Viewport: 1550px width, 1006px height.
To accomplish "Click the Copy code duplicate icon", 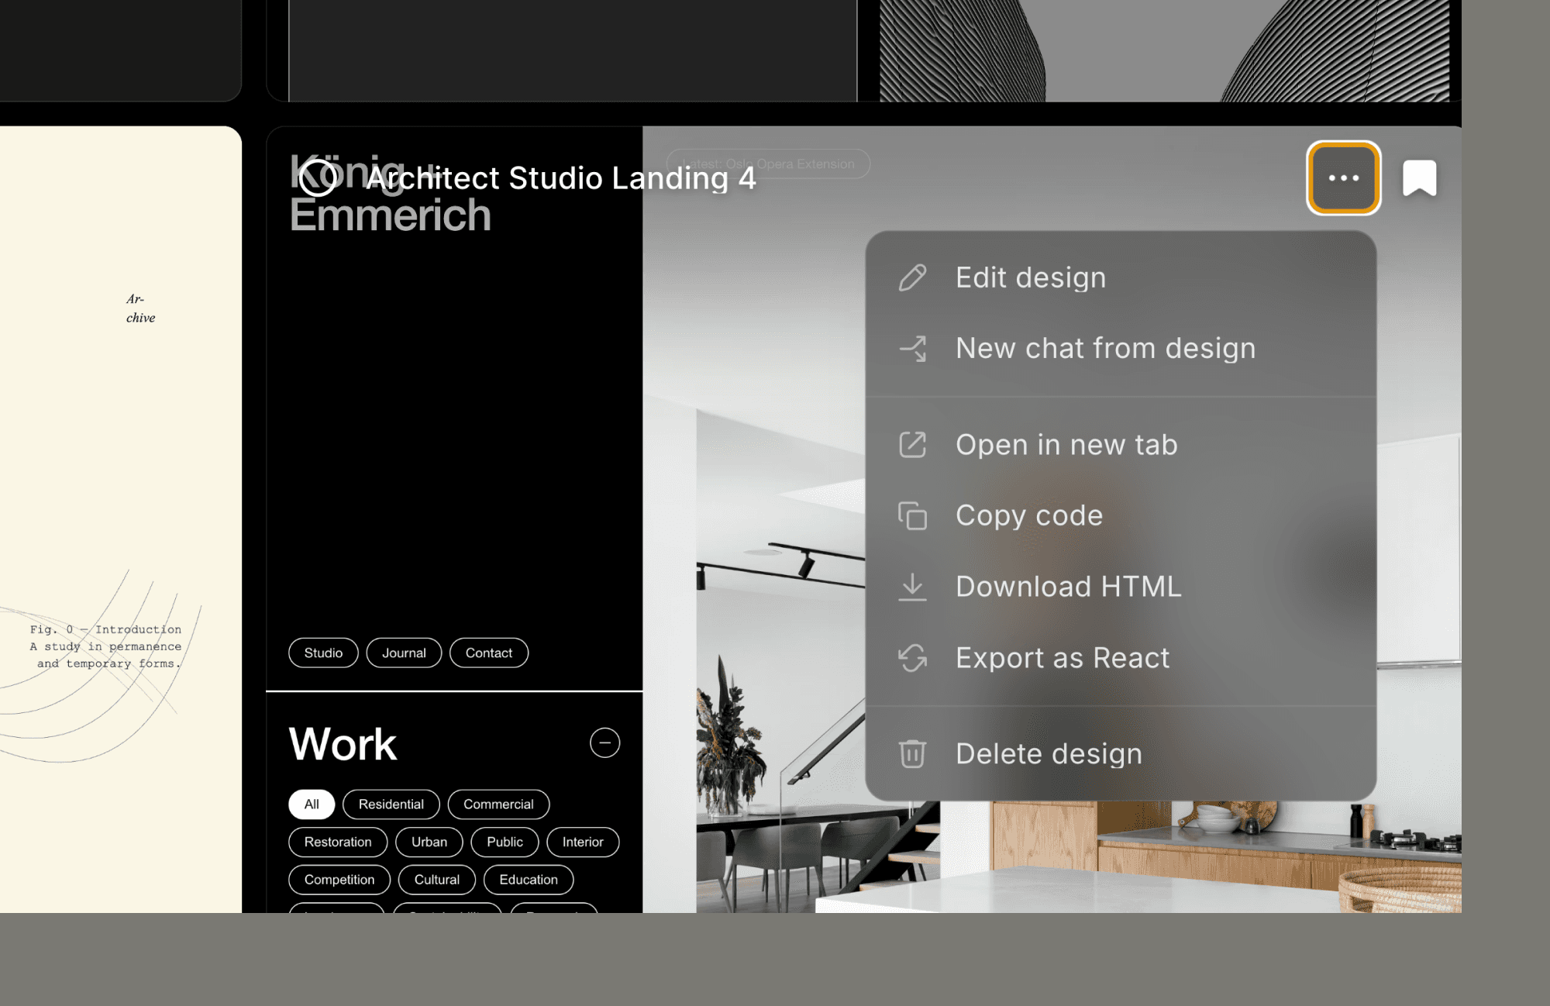I will point(912,516).
